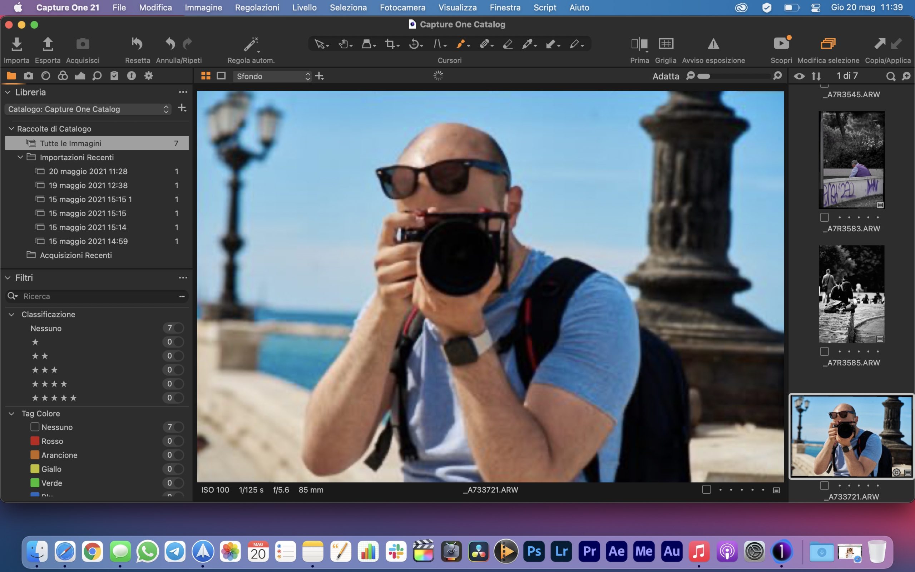
Task: Switch viewer to multi-view grid icon
Action: coord(206,76)
